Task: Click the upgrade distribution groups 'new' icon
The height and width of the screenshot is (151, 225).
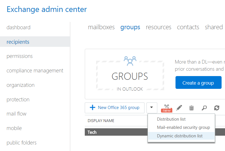Action: (x=167, y=108)
